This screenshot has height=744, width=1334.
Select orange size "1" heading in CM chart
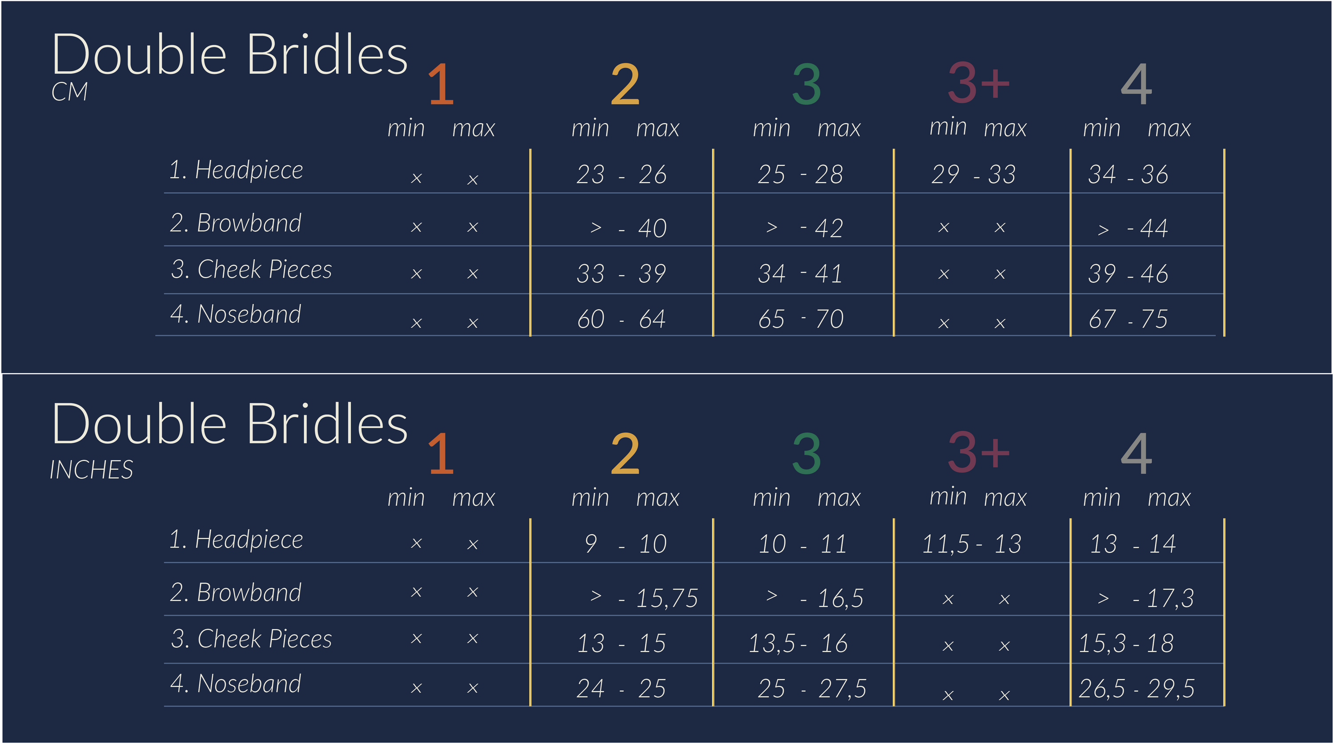click(441, 84)
